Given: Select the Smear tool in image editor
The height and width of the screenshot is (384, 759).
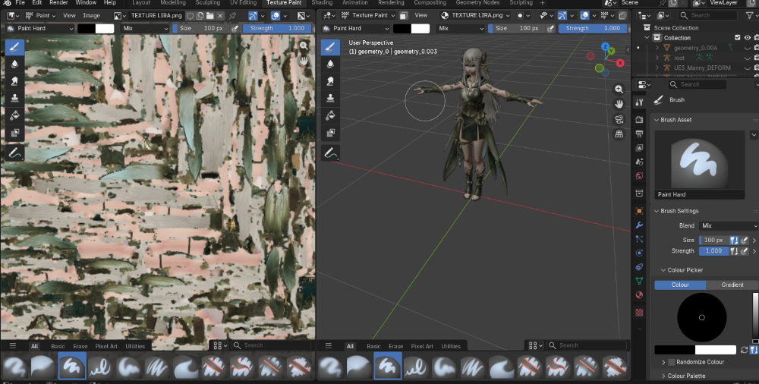Looking at the screenshot, I should (14, 81).
